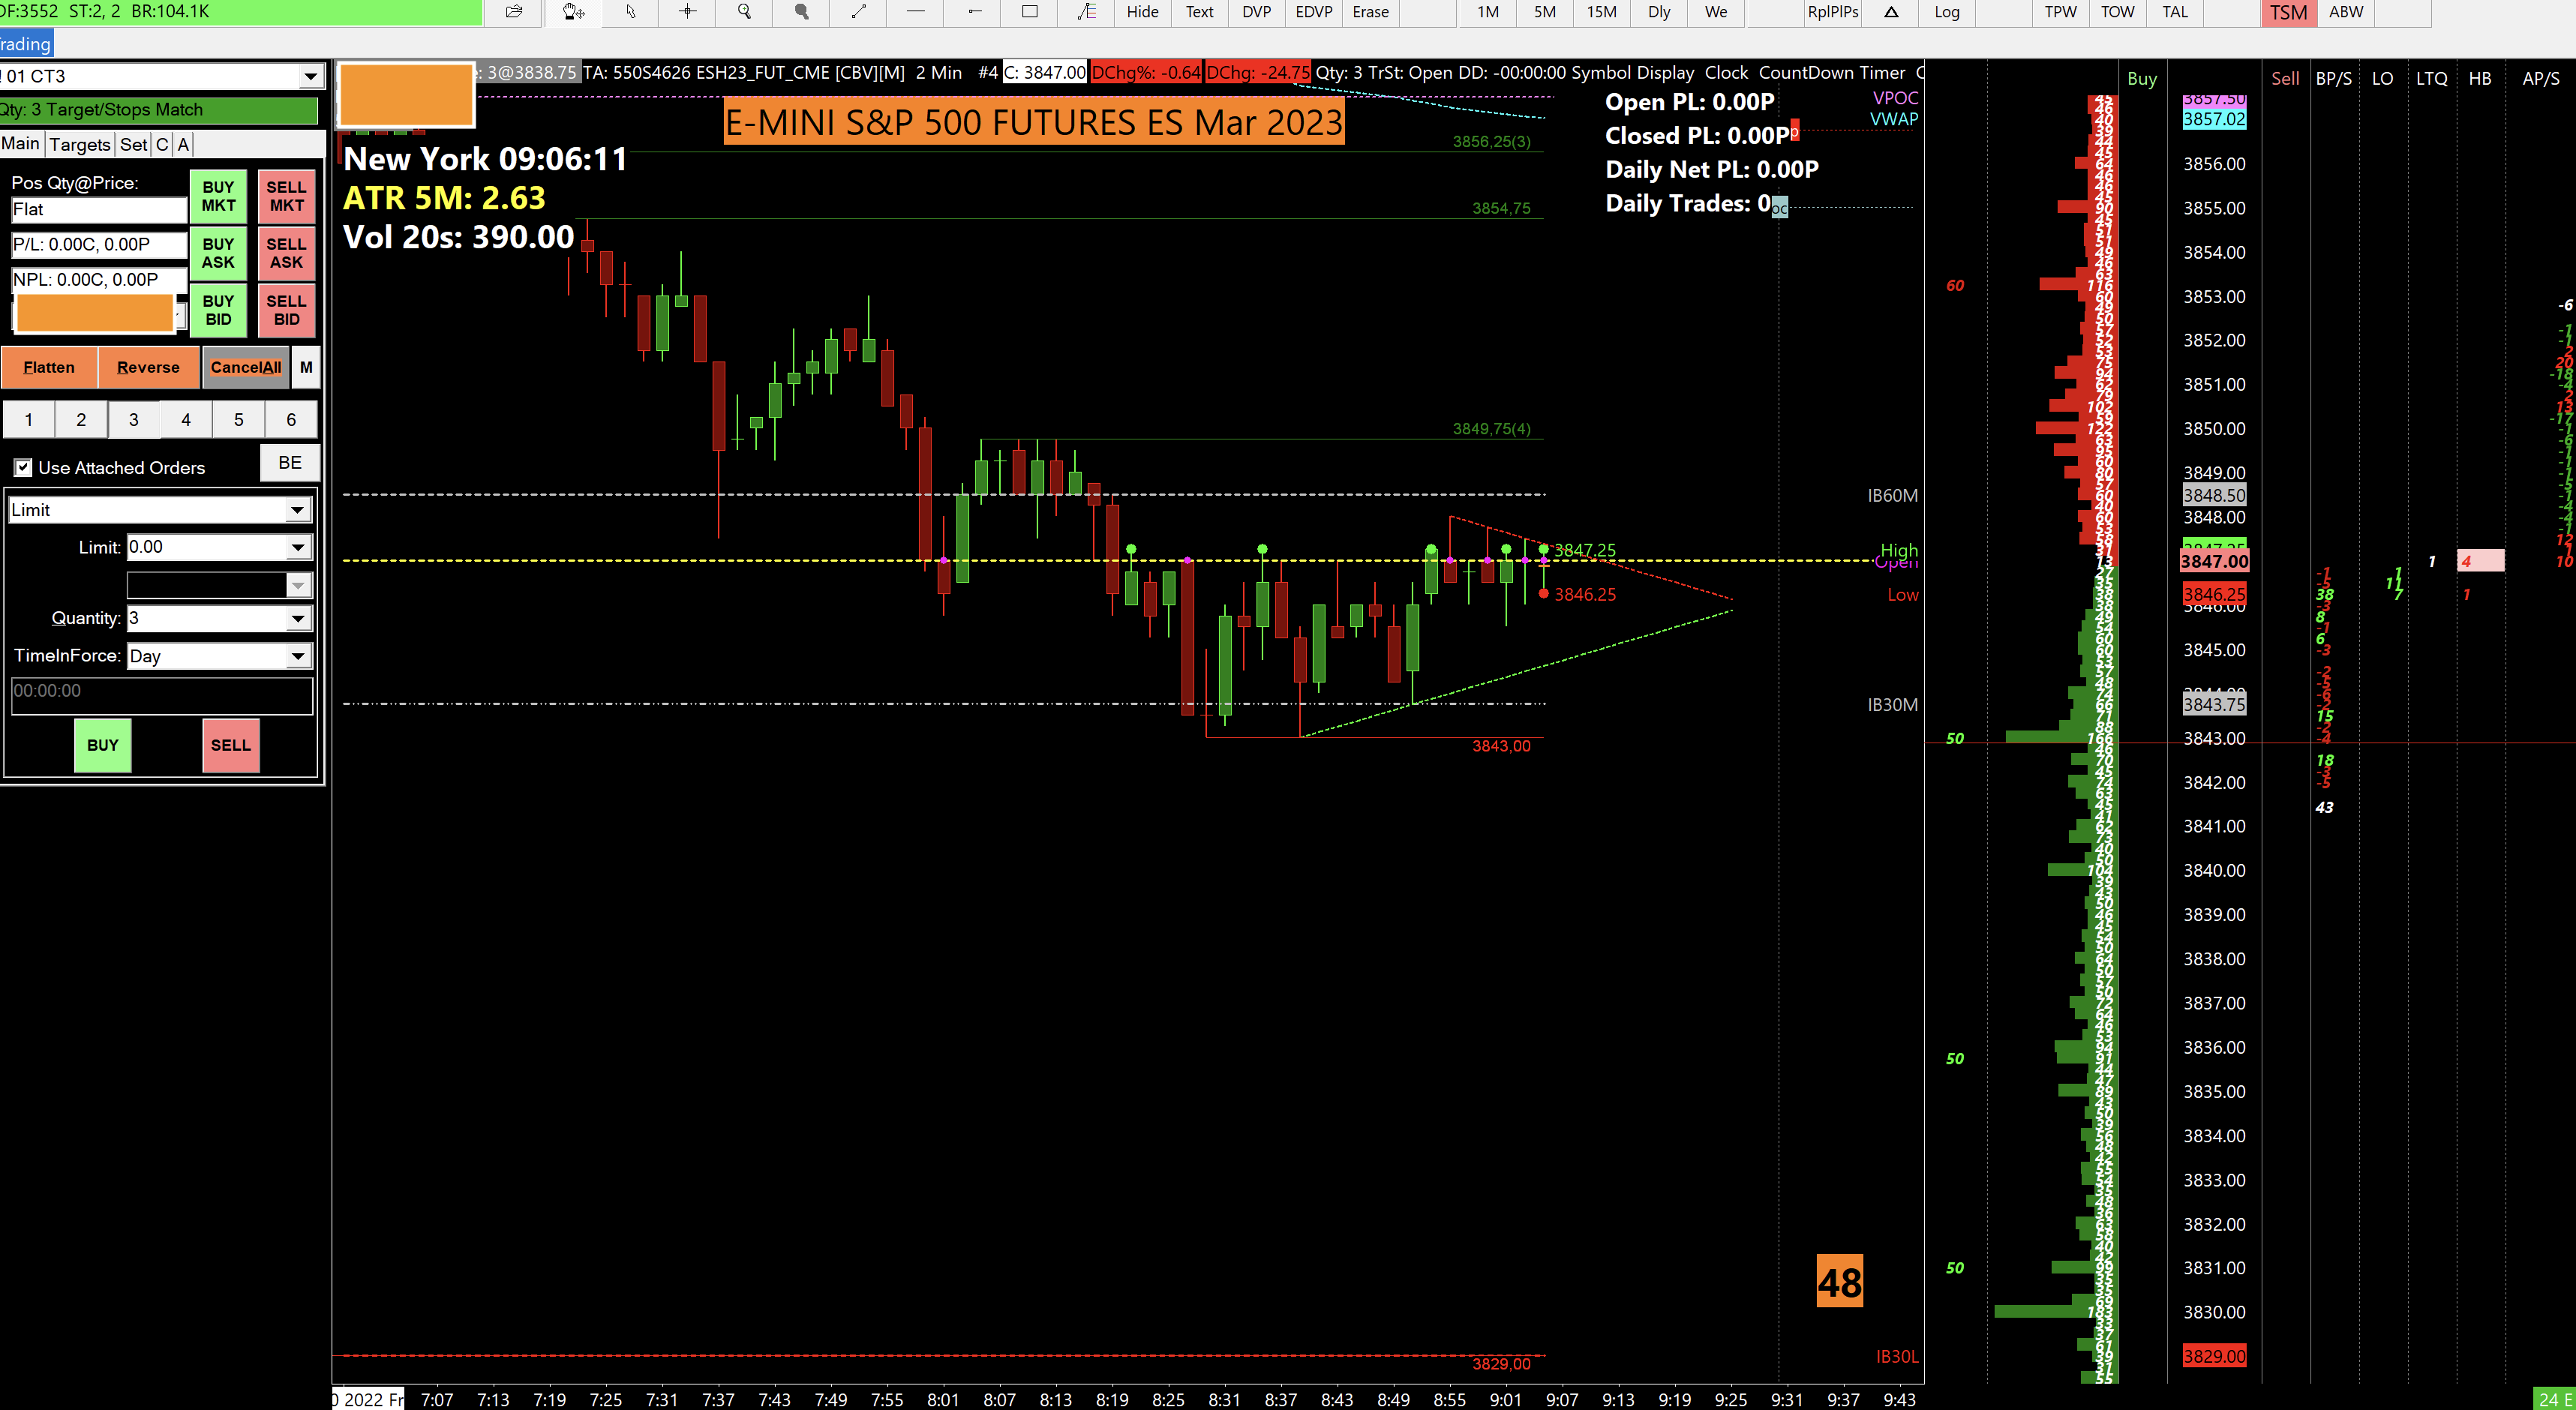Select the zoom in magnifier tool
2576x1410 pixels.
coord(744,12)
